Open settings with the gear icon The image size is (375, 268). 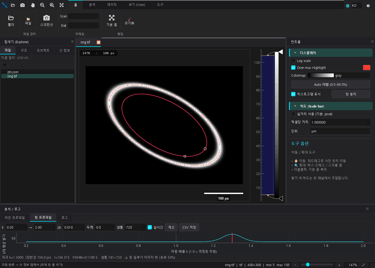368,6
